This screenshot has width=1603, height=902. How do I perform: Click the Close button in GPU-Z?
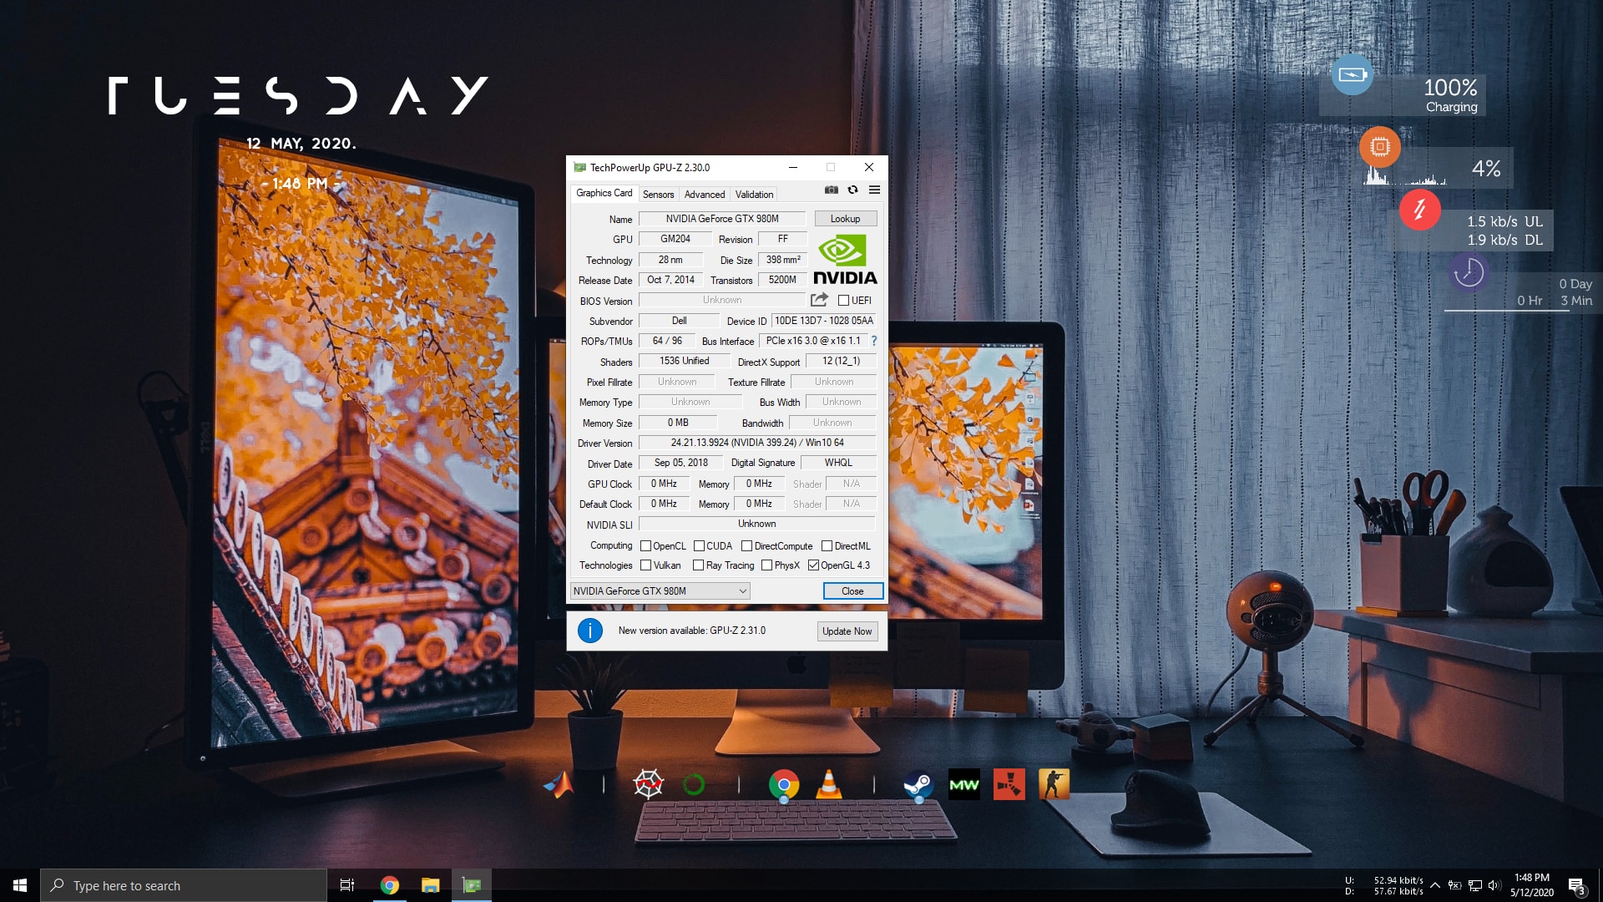tap(852, 591)
